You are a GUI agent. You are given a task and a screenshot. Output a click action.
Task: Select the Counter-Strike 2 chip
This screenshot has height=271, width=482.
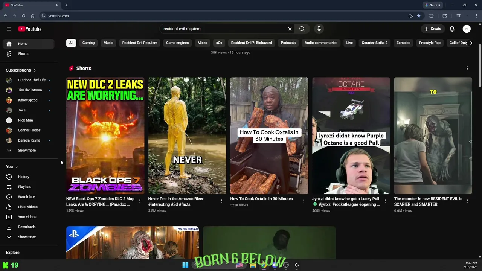click(374, 43)
